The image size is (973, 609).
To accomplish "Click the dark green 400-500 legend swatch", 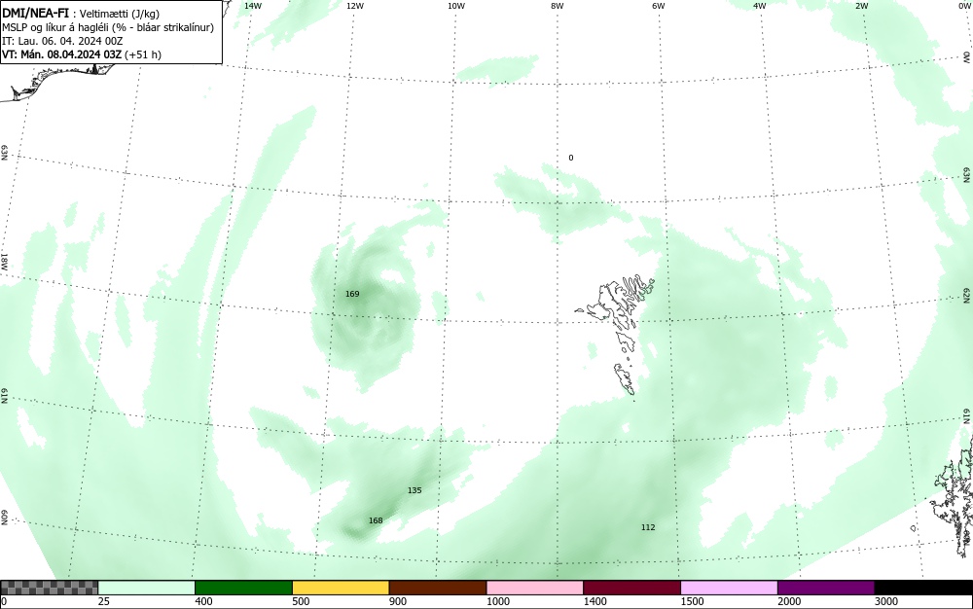I will pyautogui.click(x=243, y=588).
